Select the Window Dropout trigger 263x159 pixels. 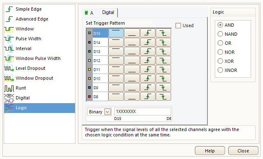40,78
